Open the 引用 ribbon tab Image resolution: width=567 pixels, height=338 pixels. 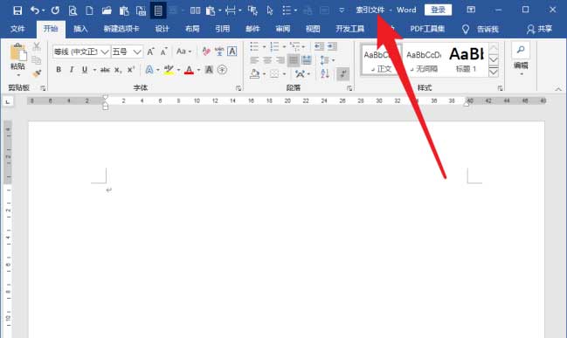(x=223, y=29)
